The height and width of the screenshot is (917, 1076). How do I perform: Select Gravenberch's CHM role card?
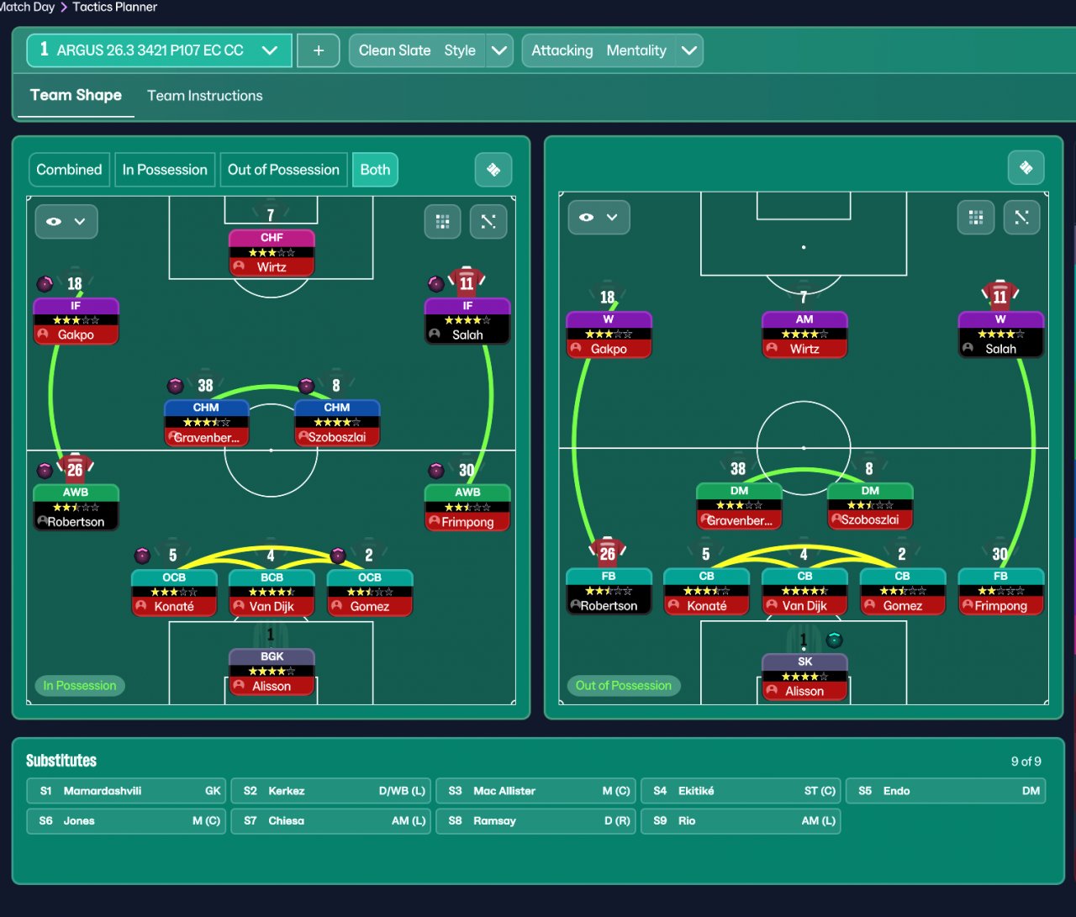click(x=206, y=423)
